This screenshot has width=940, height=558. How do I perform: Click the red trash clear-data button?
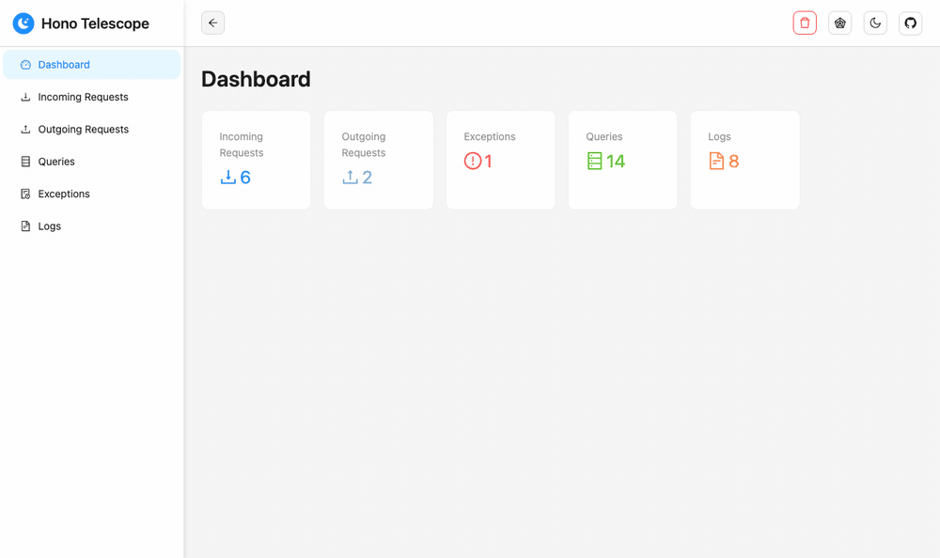coord(805,23)
